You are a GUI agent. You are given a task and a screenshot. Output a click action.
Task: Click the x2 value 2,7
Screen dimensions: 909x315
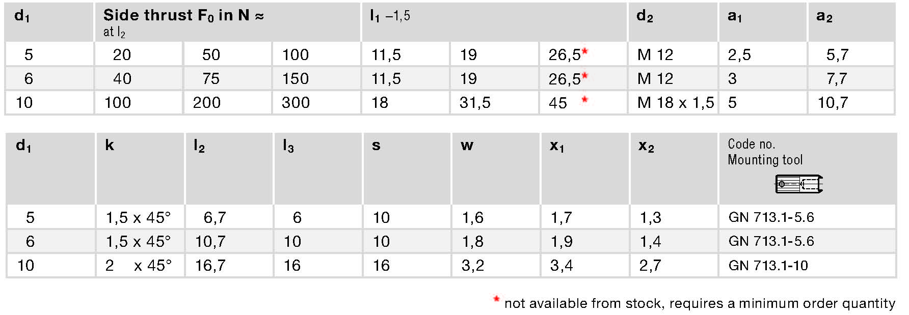click(x=650, y=265)
